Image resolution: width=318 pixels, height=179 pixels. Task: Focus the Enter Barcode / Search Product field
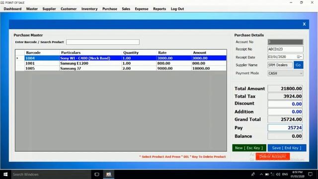click(x=103, y=42)
